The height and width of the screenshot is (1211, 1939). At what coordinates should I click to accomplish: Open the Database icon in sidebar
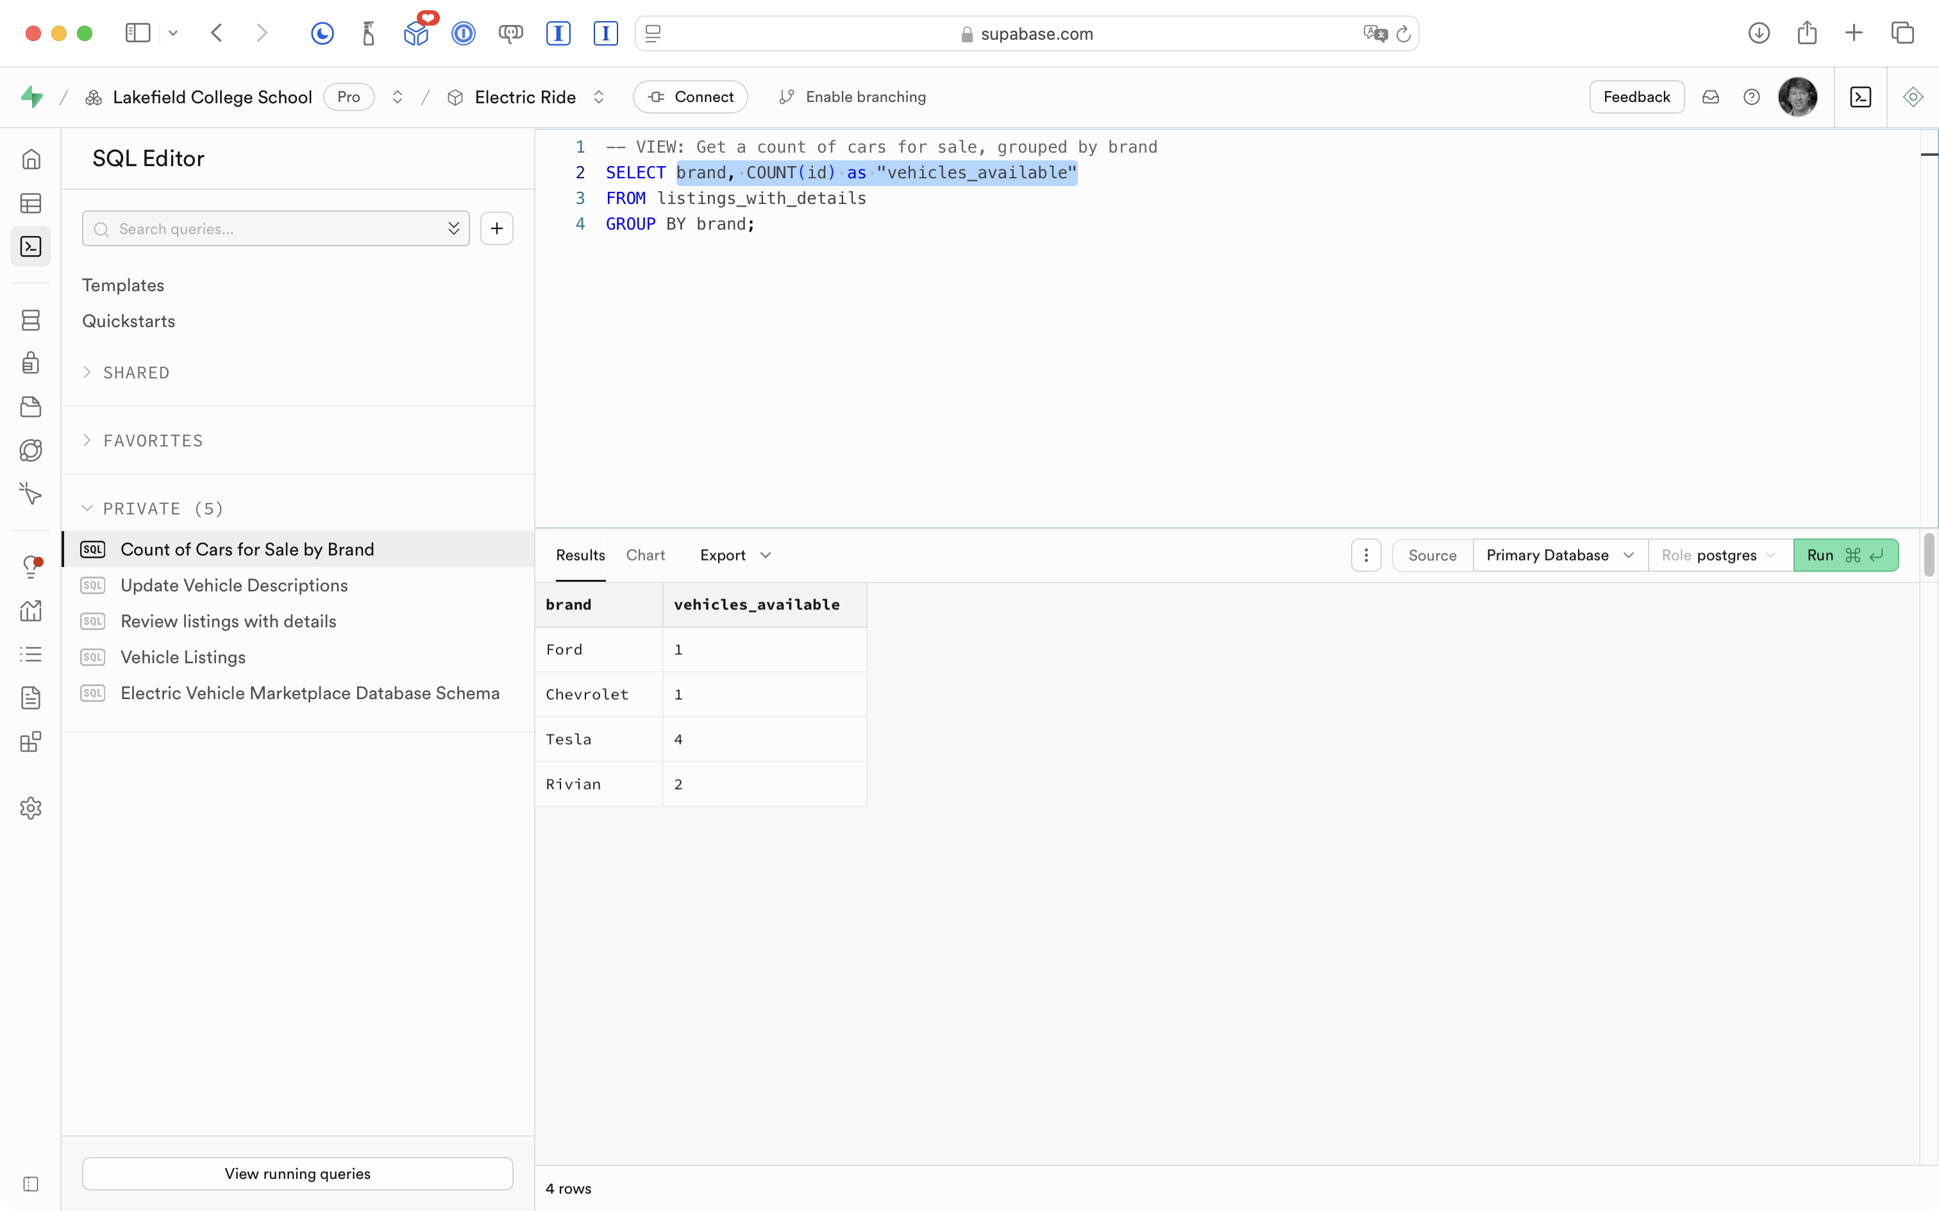click(30, 320)
